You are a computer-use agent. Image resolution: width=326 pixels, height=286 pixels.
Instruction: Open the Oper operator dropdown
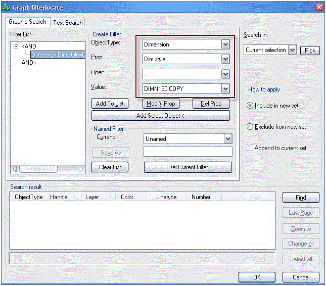pos(225,74)
